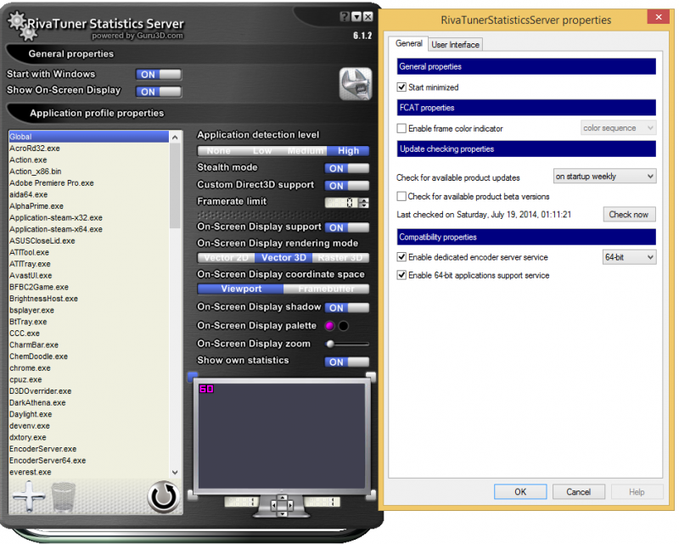
Task: Click Cancel in the properties dialog
Action: click(578, 491)
